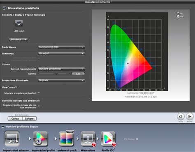Viewport: 195px width, 152px height.
Task: Open the Punto bianco Illuminante CIE D65 dropdown
Action: coord(61,47)
